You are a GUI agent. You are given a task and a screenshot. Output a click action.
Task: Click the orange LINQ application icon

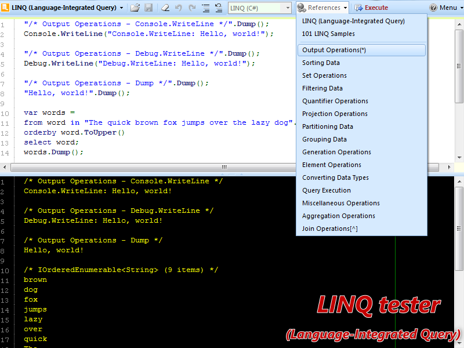click(x=5, y=8)
